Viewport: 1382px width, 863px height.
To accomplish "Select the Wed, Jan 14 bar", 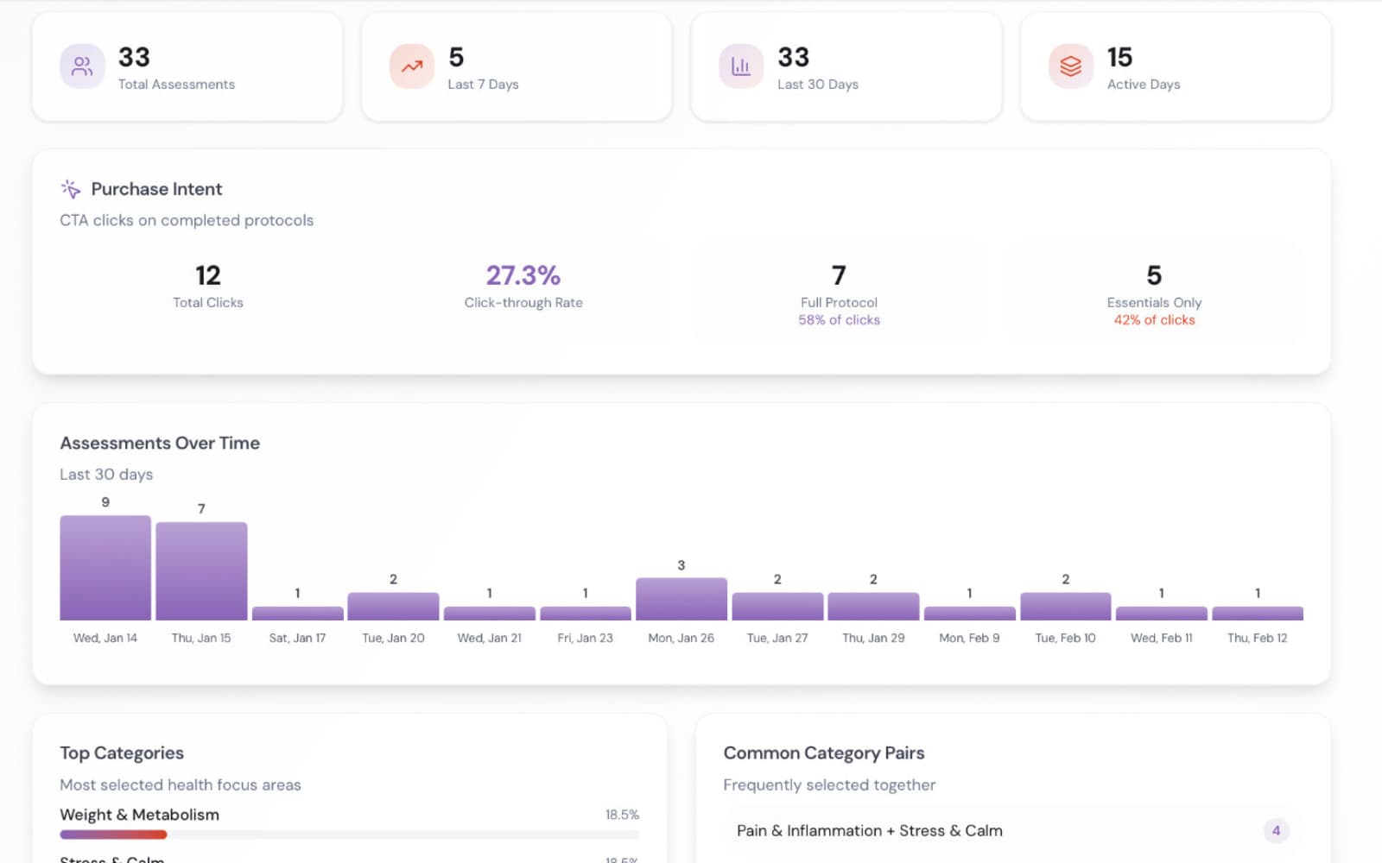I will point(105,565).
